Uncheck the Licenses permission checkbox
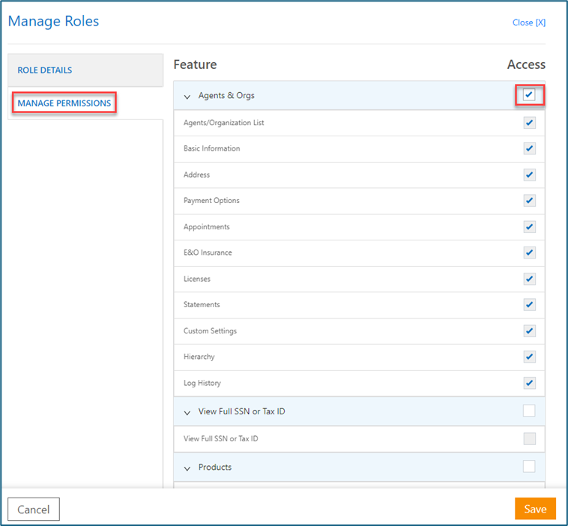568x526 pixels. tap(529, 279)
